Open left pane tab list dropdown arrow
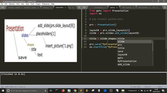 tap(79, 7)
